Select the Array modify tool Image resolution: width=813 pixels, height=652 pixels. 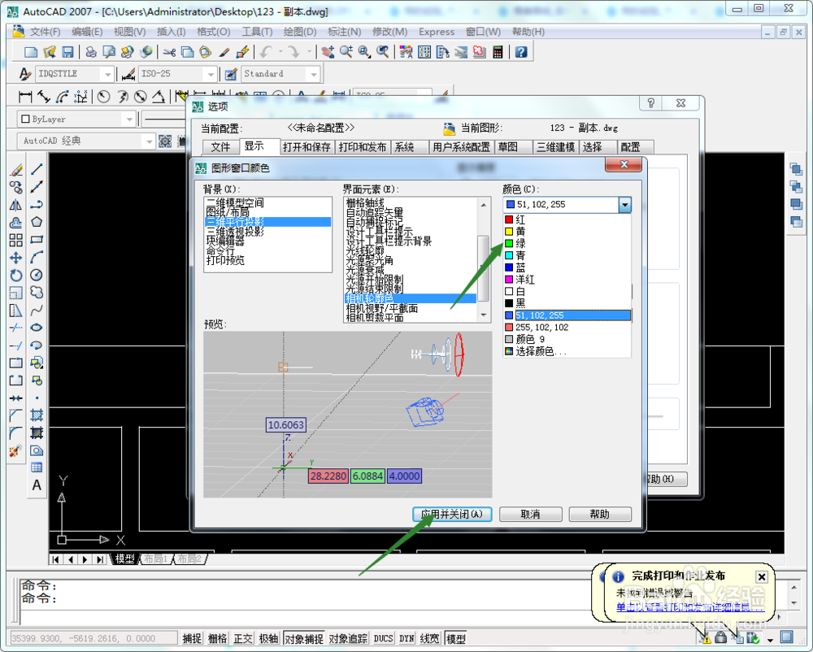(16, 240)
